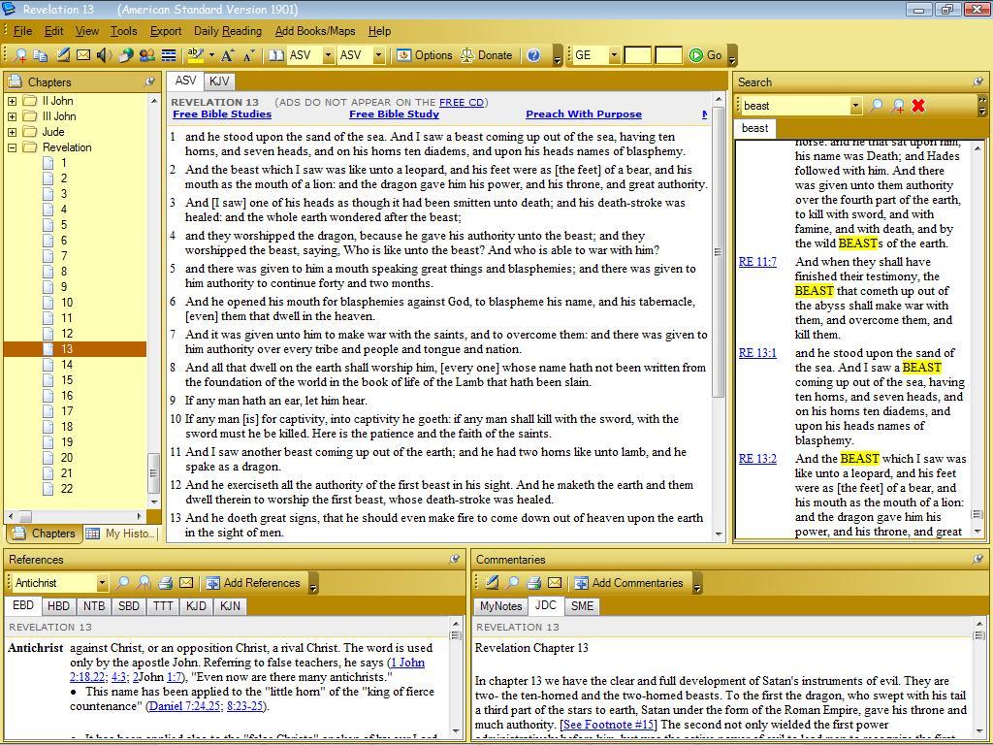Viewport: 993px width, 745px height.
Task: Click the open book parallel view icon
Action: (x=276, y=55)
